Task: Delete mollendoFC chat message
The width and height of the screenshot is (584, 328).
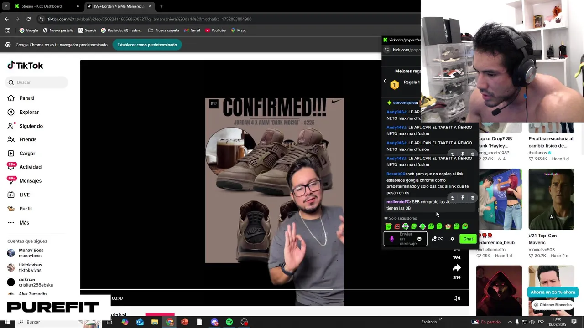Action: coord(472,198)
